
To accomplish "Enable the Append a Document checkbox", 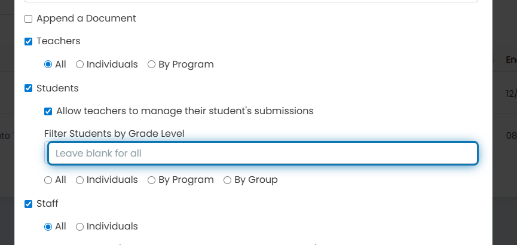I will coord(28,19).
